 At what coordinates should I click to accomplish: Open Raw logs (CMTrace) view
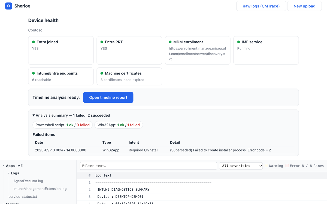[x=261, y=6]
